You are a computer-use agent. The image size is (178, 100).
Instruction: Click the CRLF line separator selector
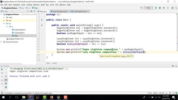(x=155, y=93)
